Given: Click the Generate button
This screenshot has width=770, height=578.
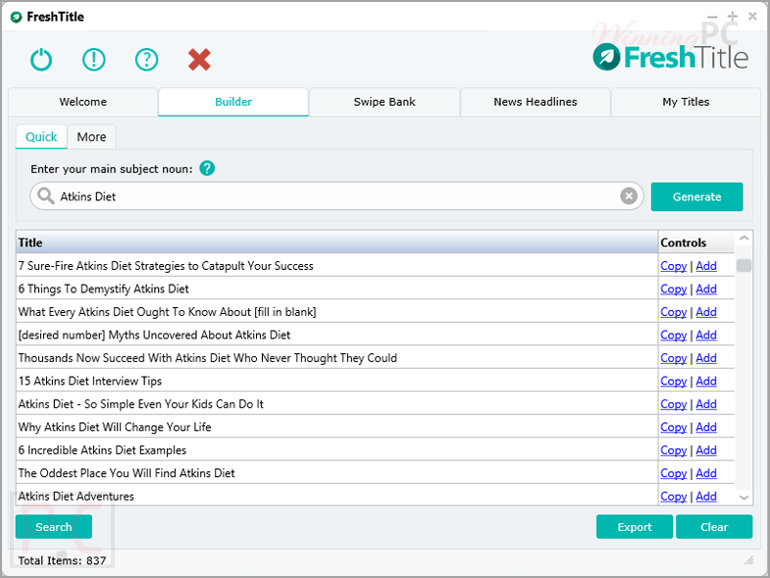Looking at the screenshot, I should click(x=696, y=196).
